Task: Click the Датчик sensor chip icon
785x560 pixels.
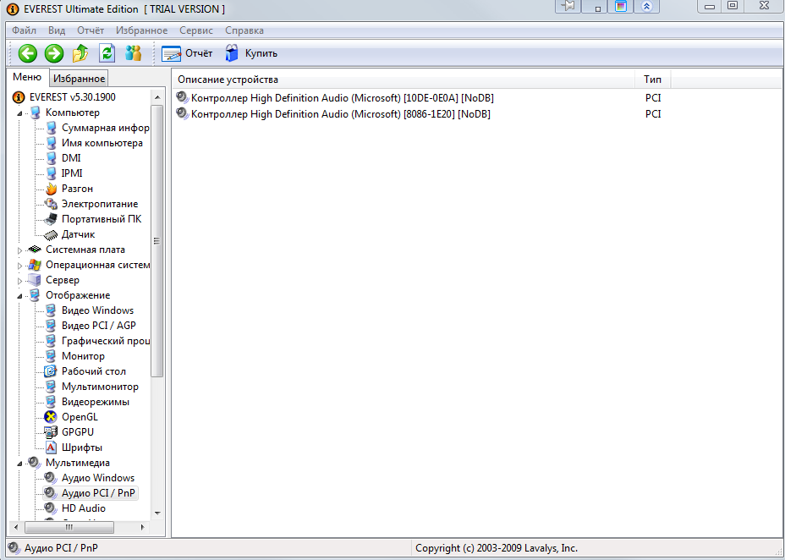Action: click(51, 234)
